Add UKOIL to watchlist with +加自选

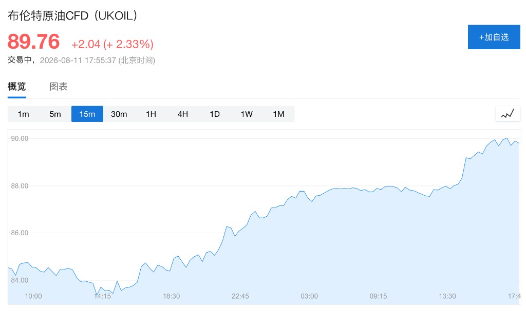point(494,37)
